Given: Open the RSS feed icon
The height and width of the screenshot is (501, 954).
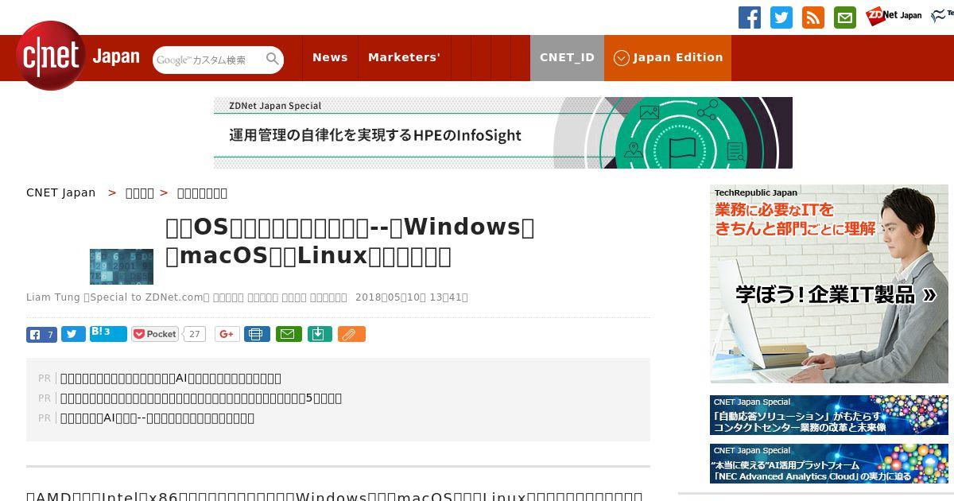Looking at the screenshot, I should pos(813,17).
